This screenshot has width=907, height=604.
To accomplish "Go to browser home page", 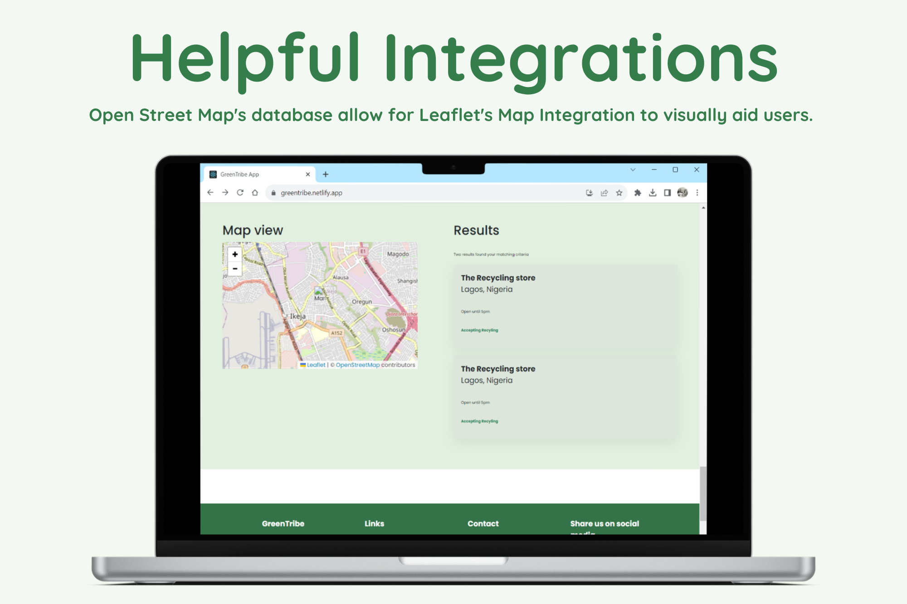I will 255,193.
